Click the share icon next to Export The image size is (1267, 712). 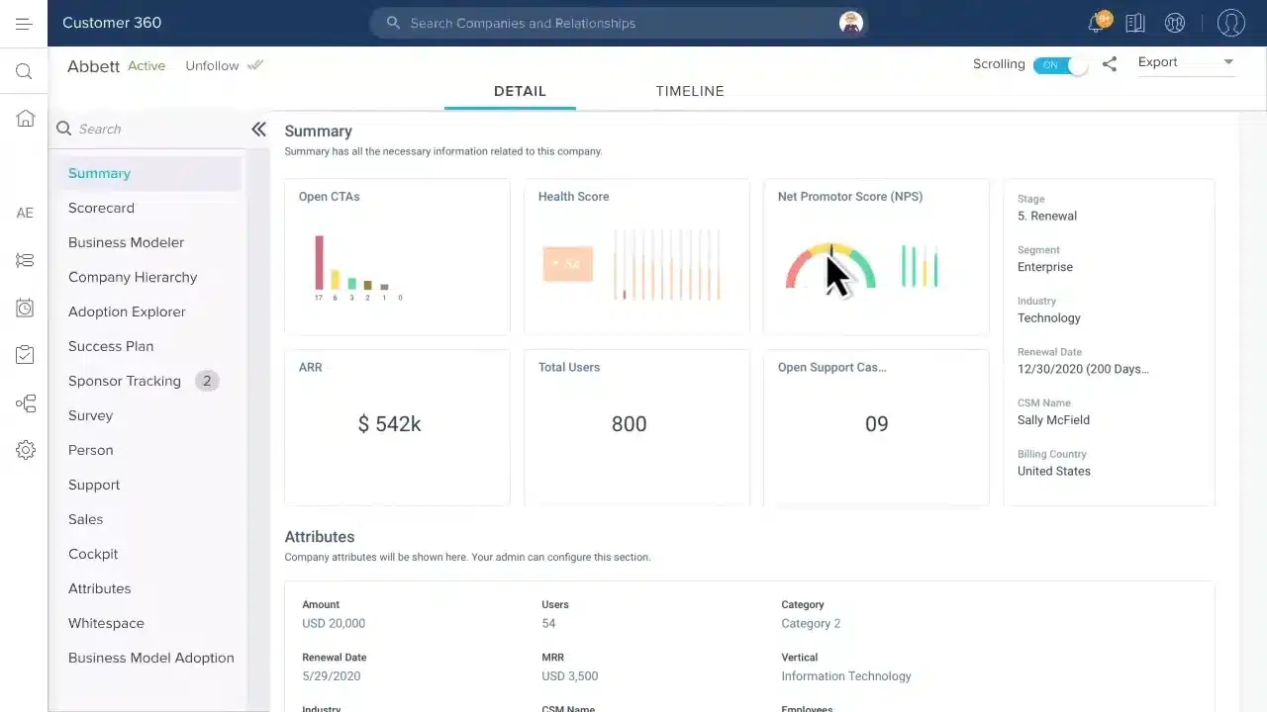(1109, 63)
